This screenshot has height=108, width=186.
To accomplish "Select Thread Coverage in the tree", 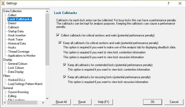I will [x=19, y=52].
